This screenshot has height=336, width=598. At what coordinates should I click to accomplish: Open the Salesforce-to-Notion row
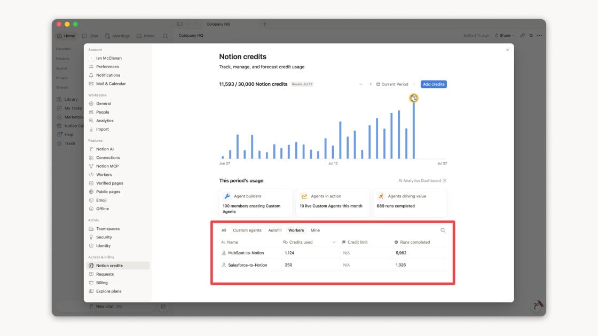(x=333, y=265)
